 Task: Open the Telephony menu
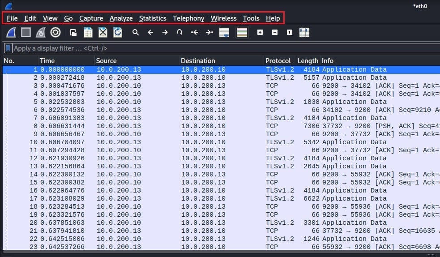coord(188,18)
